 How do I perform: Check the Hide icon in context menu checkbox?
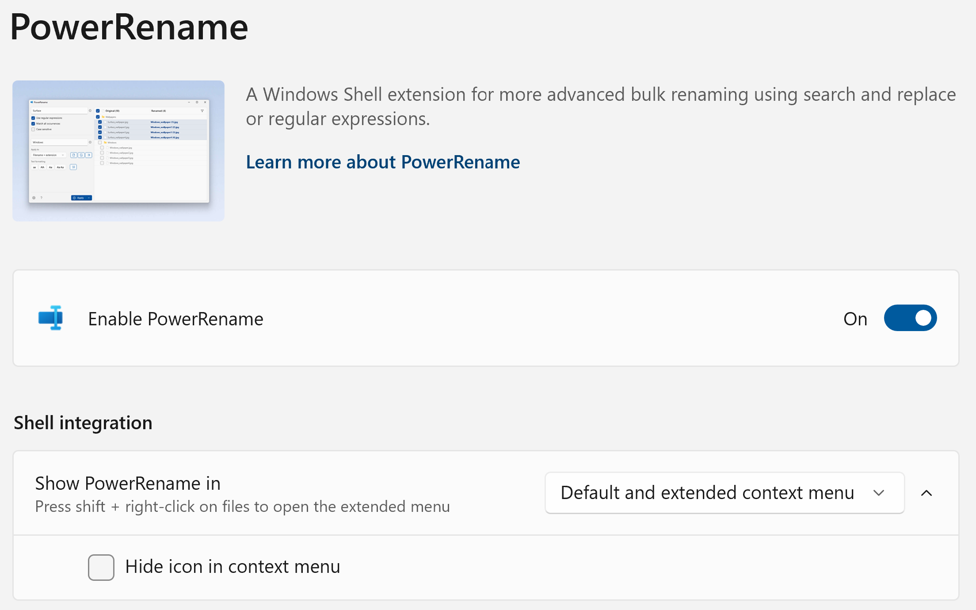click(101, 567)
